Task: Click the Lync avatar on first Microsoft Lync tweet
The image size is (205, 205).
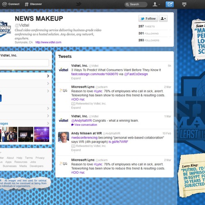Action: tap(64, 91)
